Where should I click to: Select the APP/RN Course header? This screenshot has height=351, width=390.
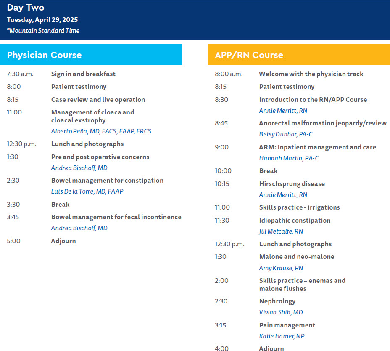249,55
